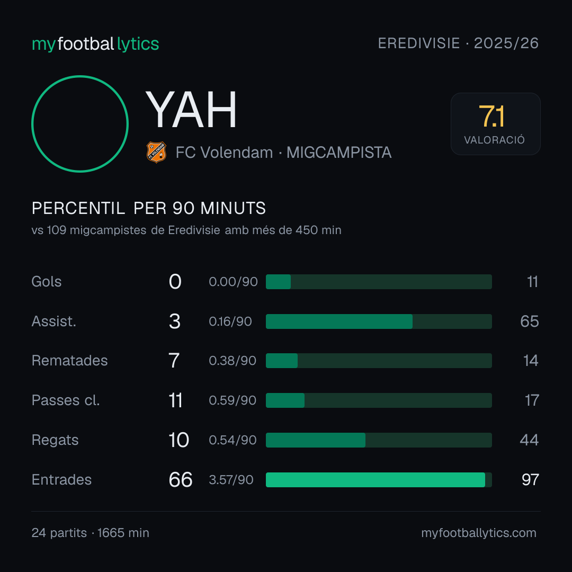Screen dimensions: 572x572
Task: Select the Eredivisie 2025/26 season label
Action: point(458,43)
